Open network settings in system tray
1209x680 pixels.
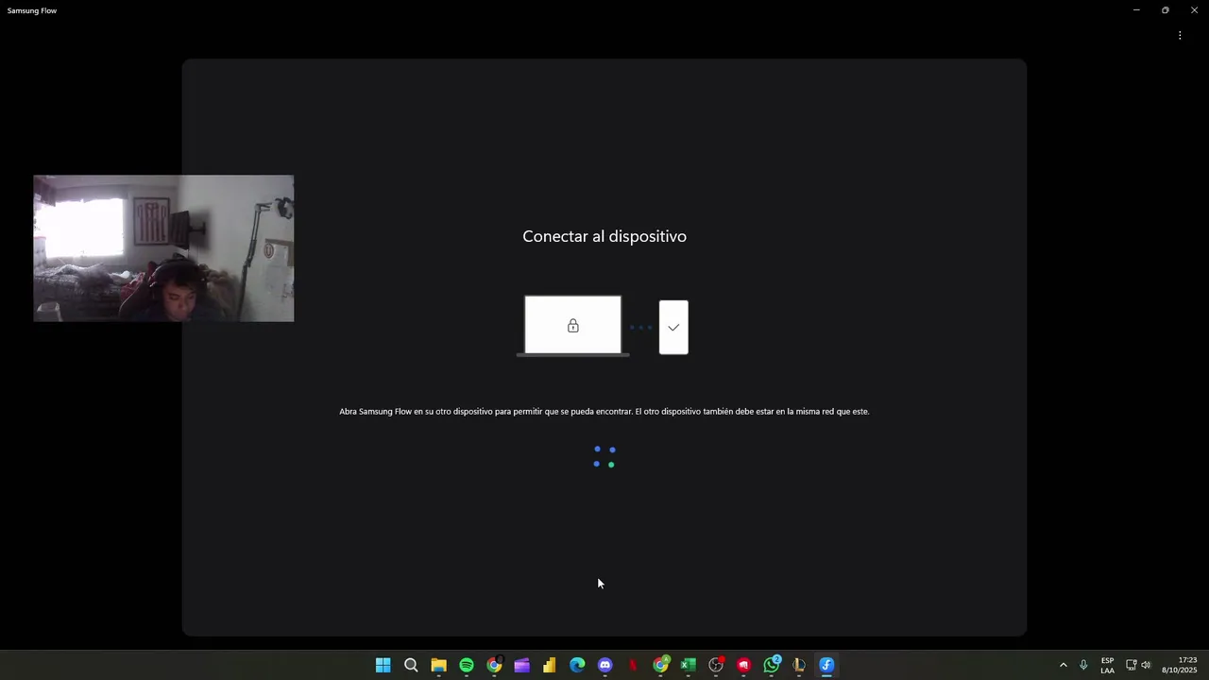pos(1131,665)
